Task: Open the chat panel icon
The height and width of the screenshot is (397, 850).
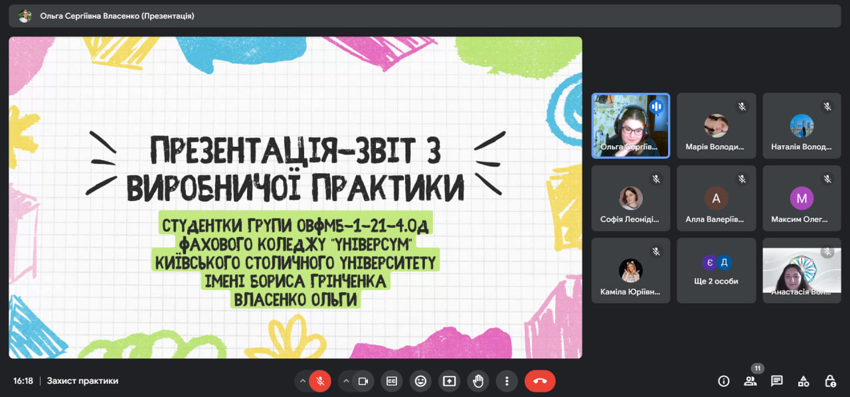Action: tap(777, 381)
